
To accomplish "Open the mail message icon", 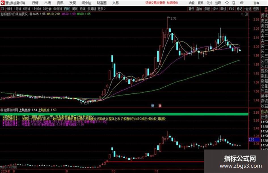I will tap(242, 3).
